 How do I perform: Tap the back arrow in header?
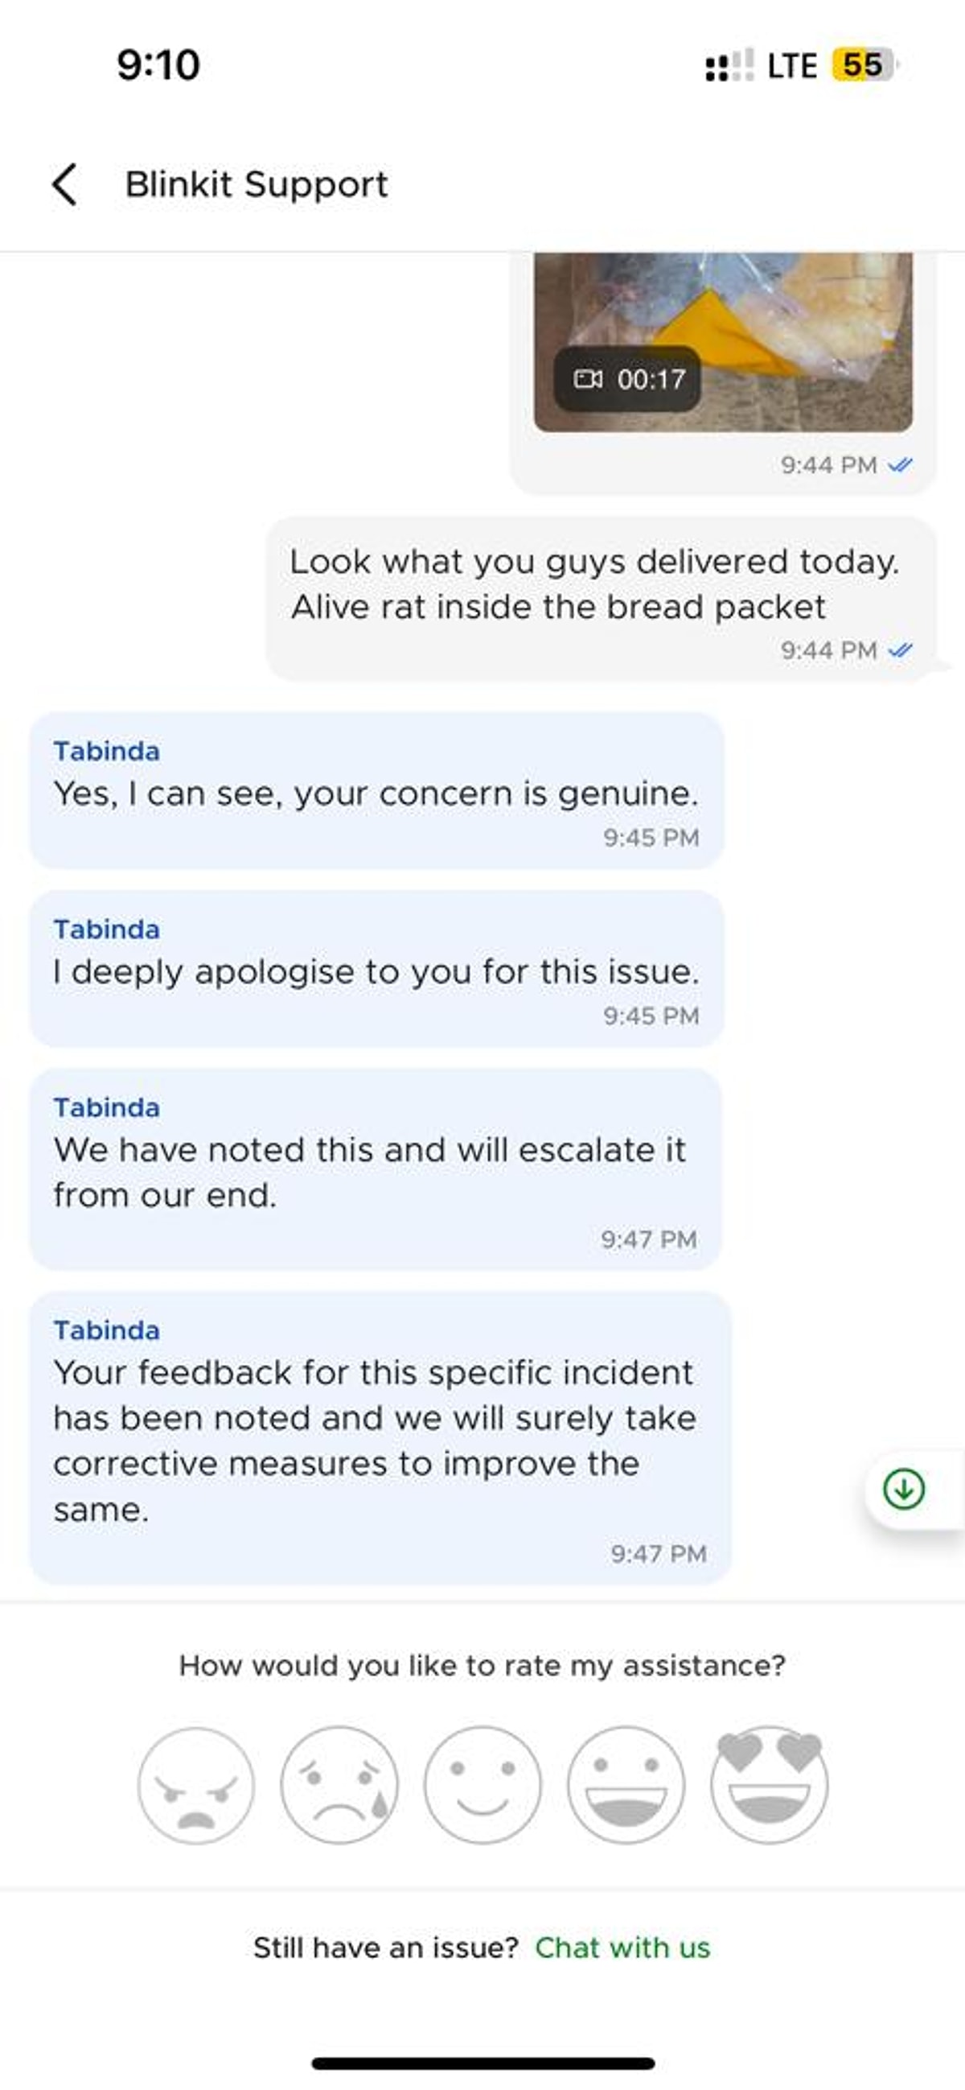click(65, 184)
